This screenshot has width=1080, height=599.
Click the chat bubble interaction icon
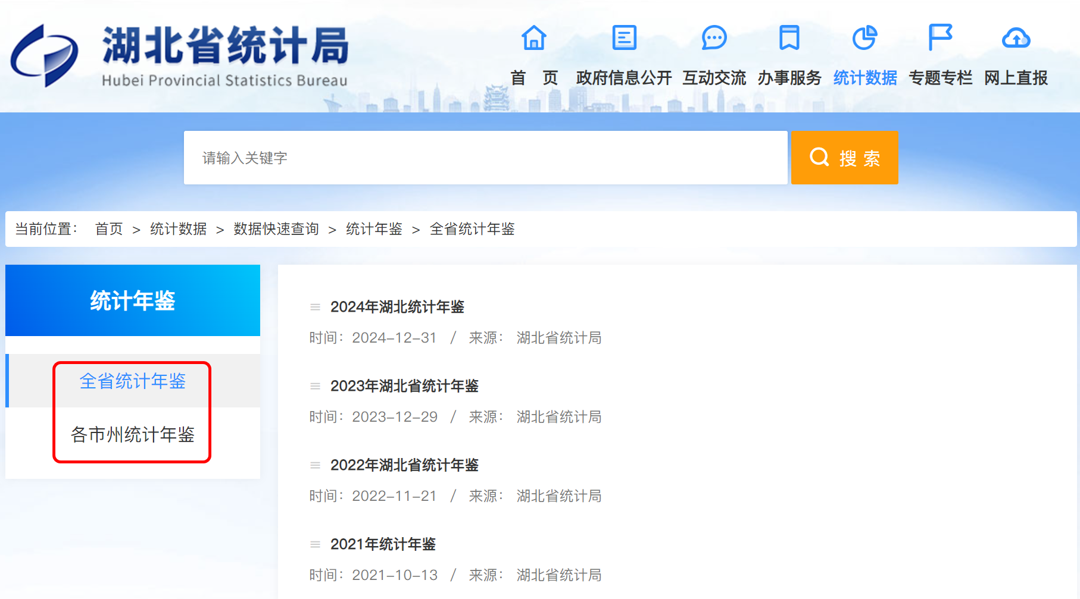click(714, 38)
